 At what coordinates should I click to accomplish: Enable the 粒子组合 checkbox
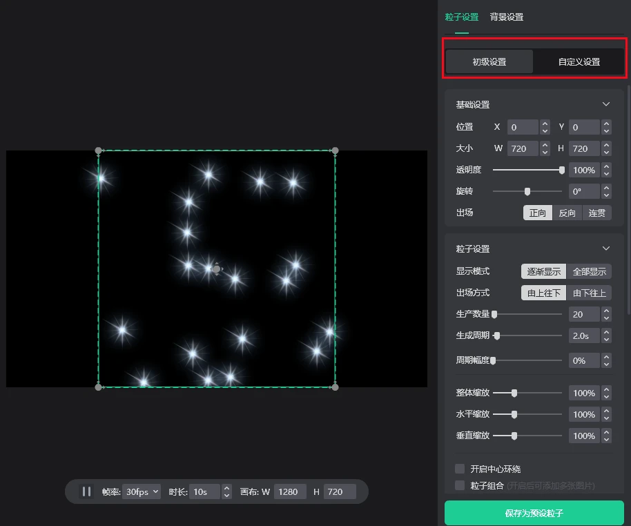(x=459, y=485)
